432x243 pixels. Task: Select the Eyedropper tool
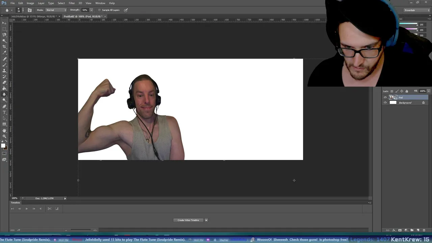4,52
